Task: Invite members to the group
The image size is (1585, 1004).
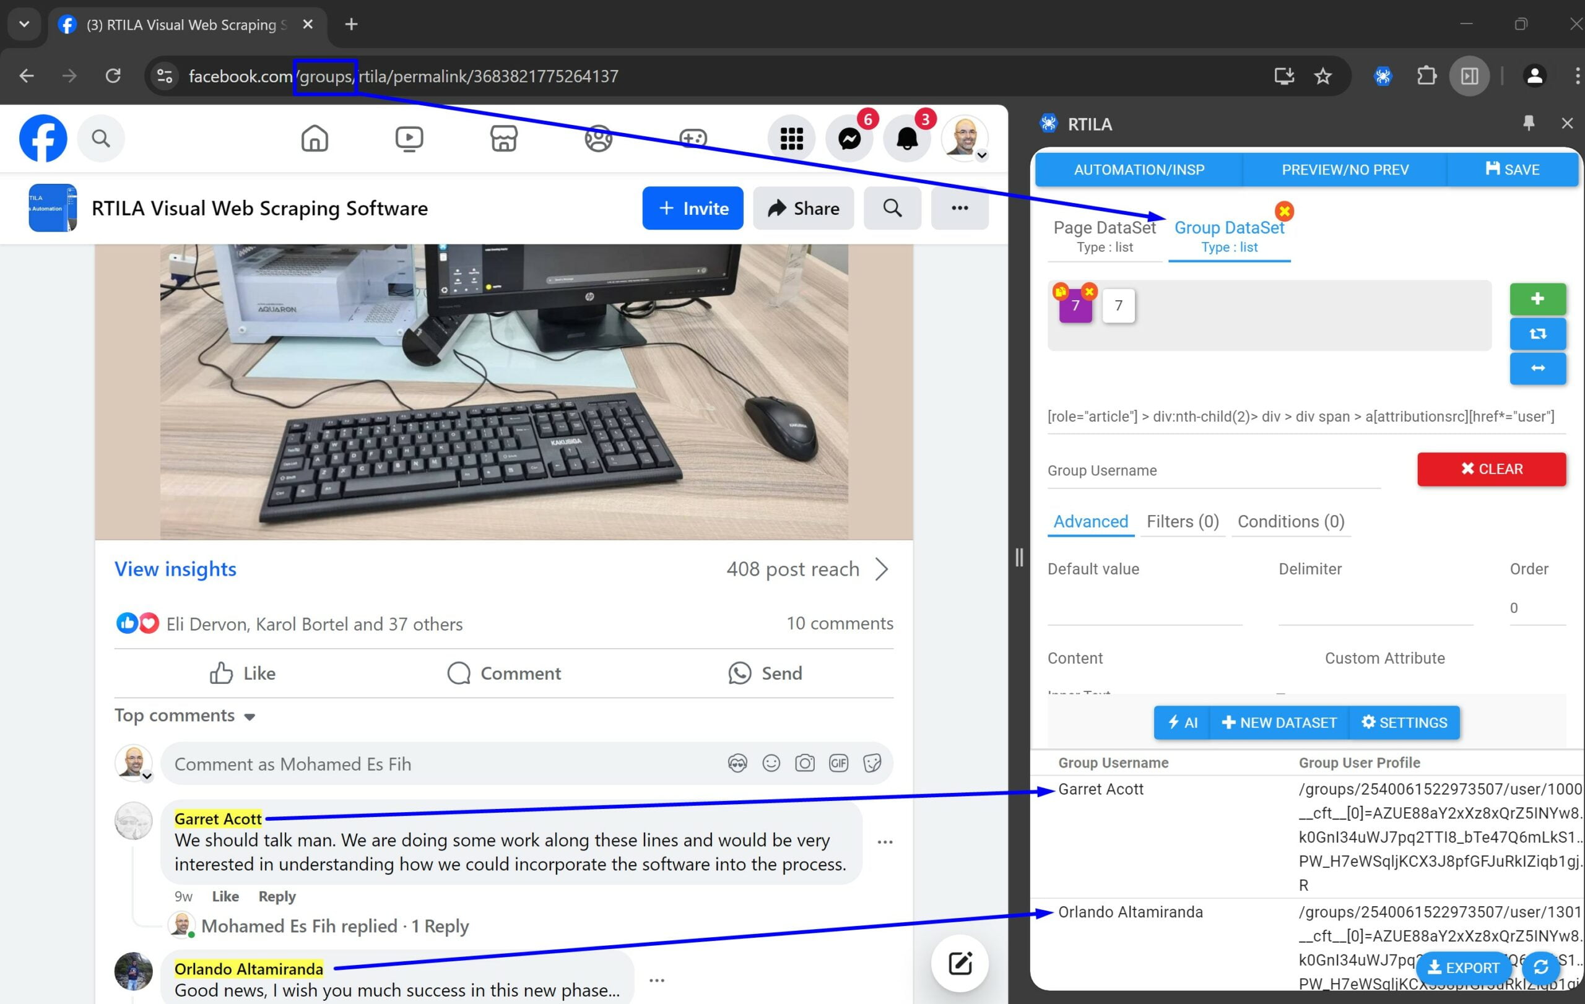Action: (x=692, y=208)
